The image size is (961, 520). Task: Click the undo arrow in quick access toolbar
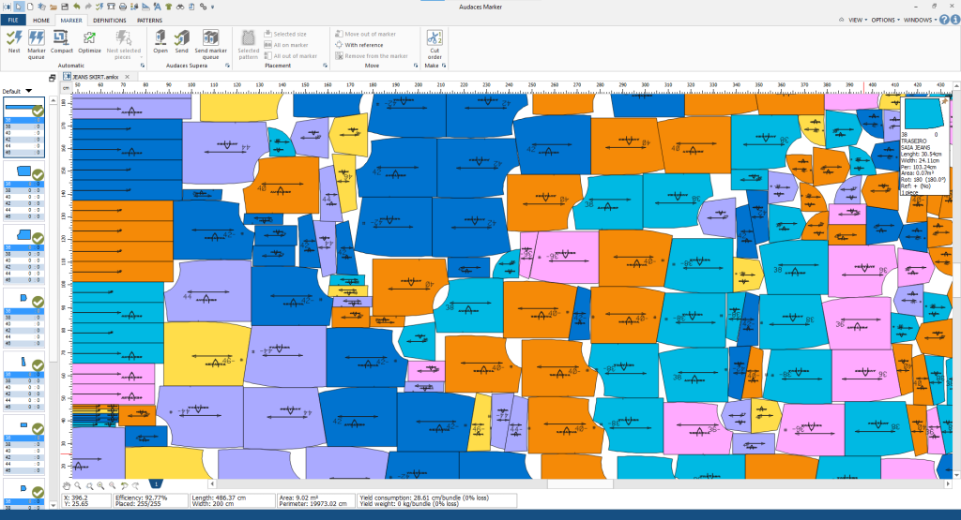tap(77, 7)
